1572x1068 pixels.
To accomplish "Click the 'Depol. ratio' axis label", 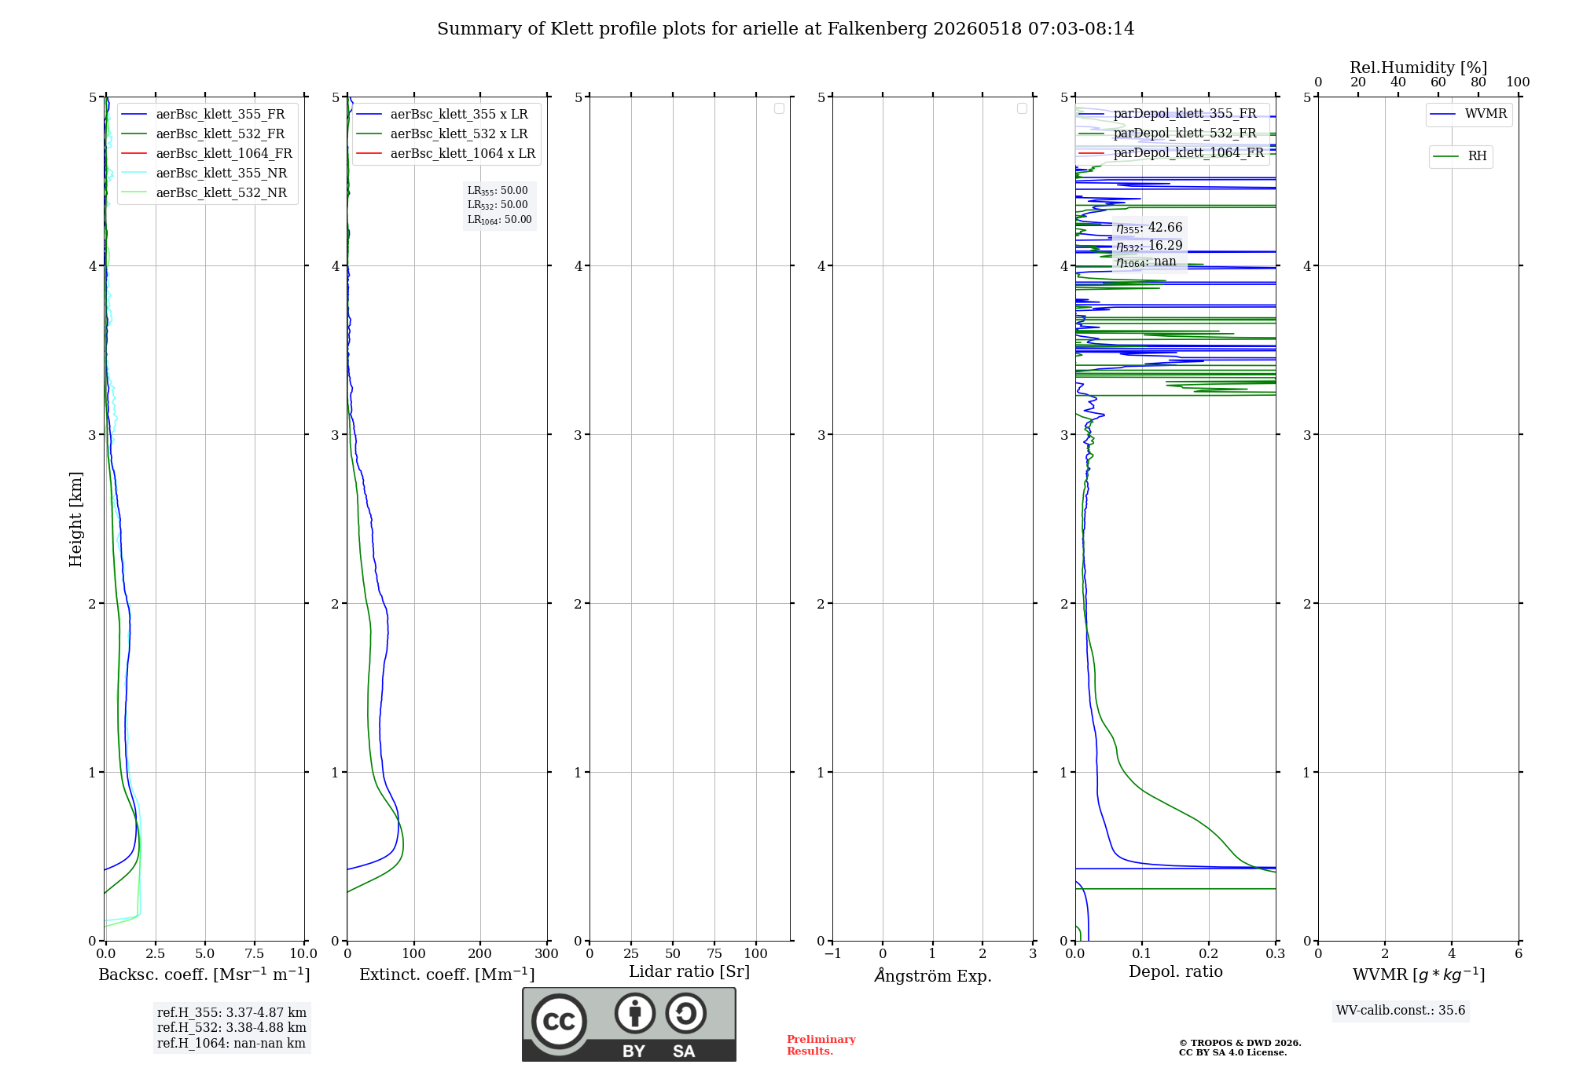I will click(x=1176, y=972).
